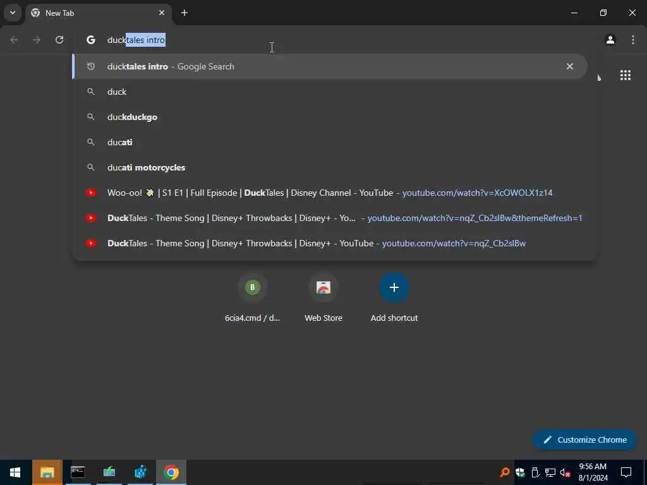Click the history clock icon for ducktales intro
The height and width of the screenshot is (485, 647).
pyautogui.click(x=91, y=66)
